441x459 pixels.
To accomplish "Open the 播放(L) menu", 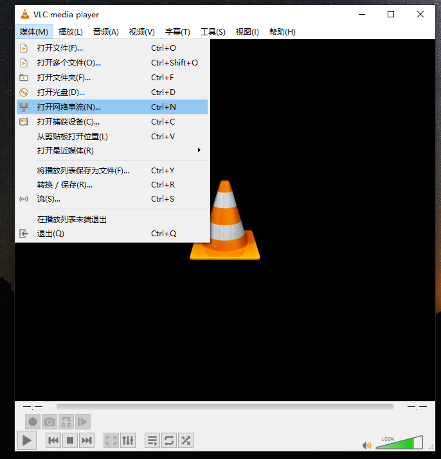I will (x=70, y=31).
